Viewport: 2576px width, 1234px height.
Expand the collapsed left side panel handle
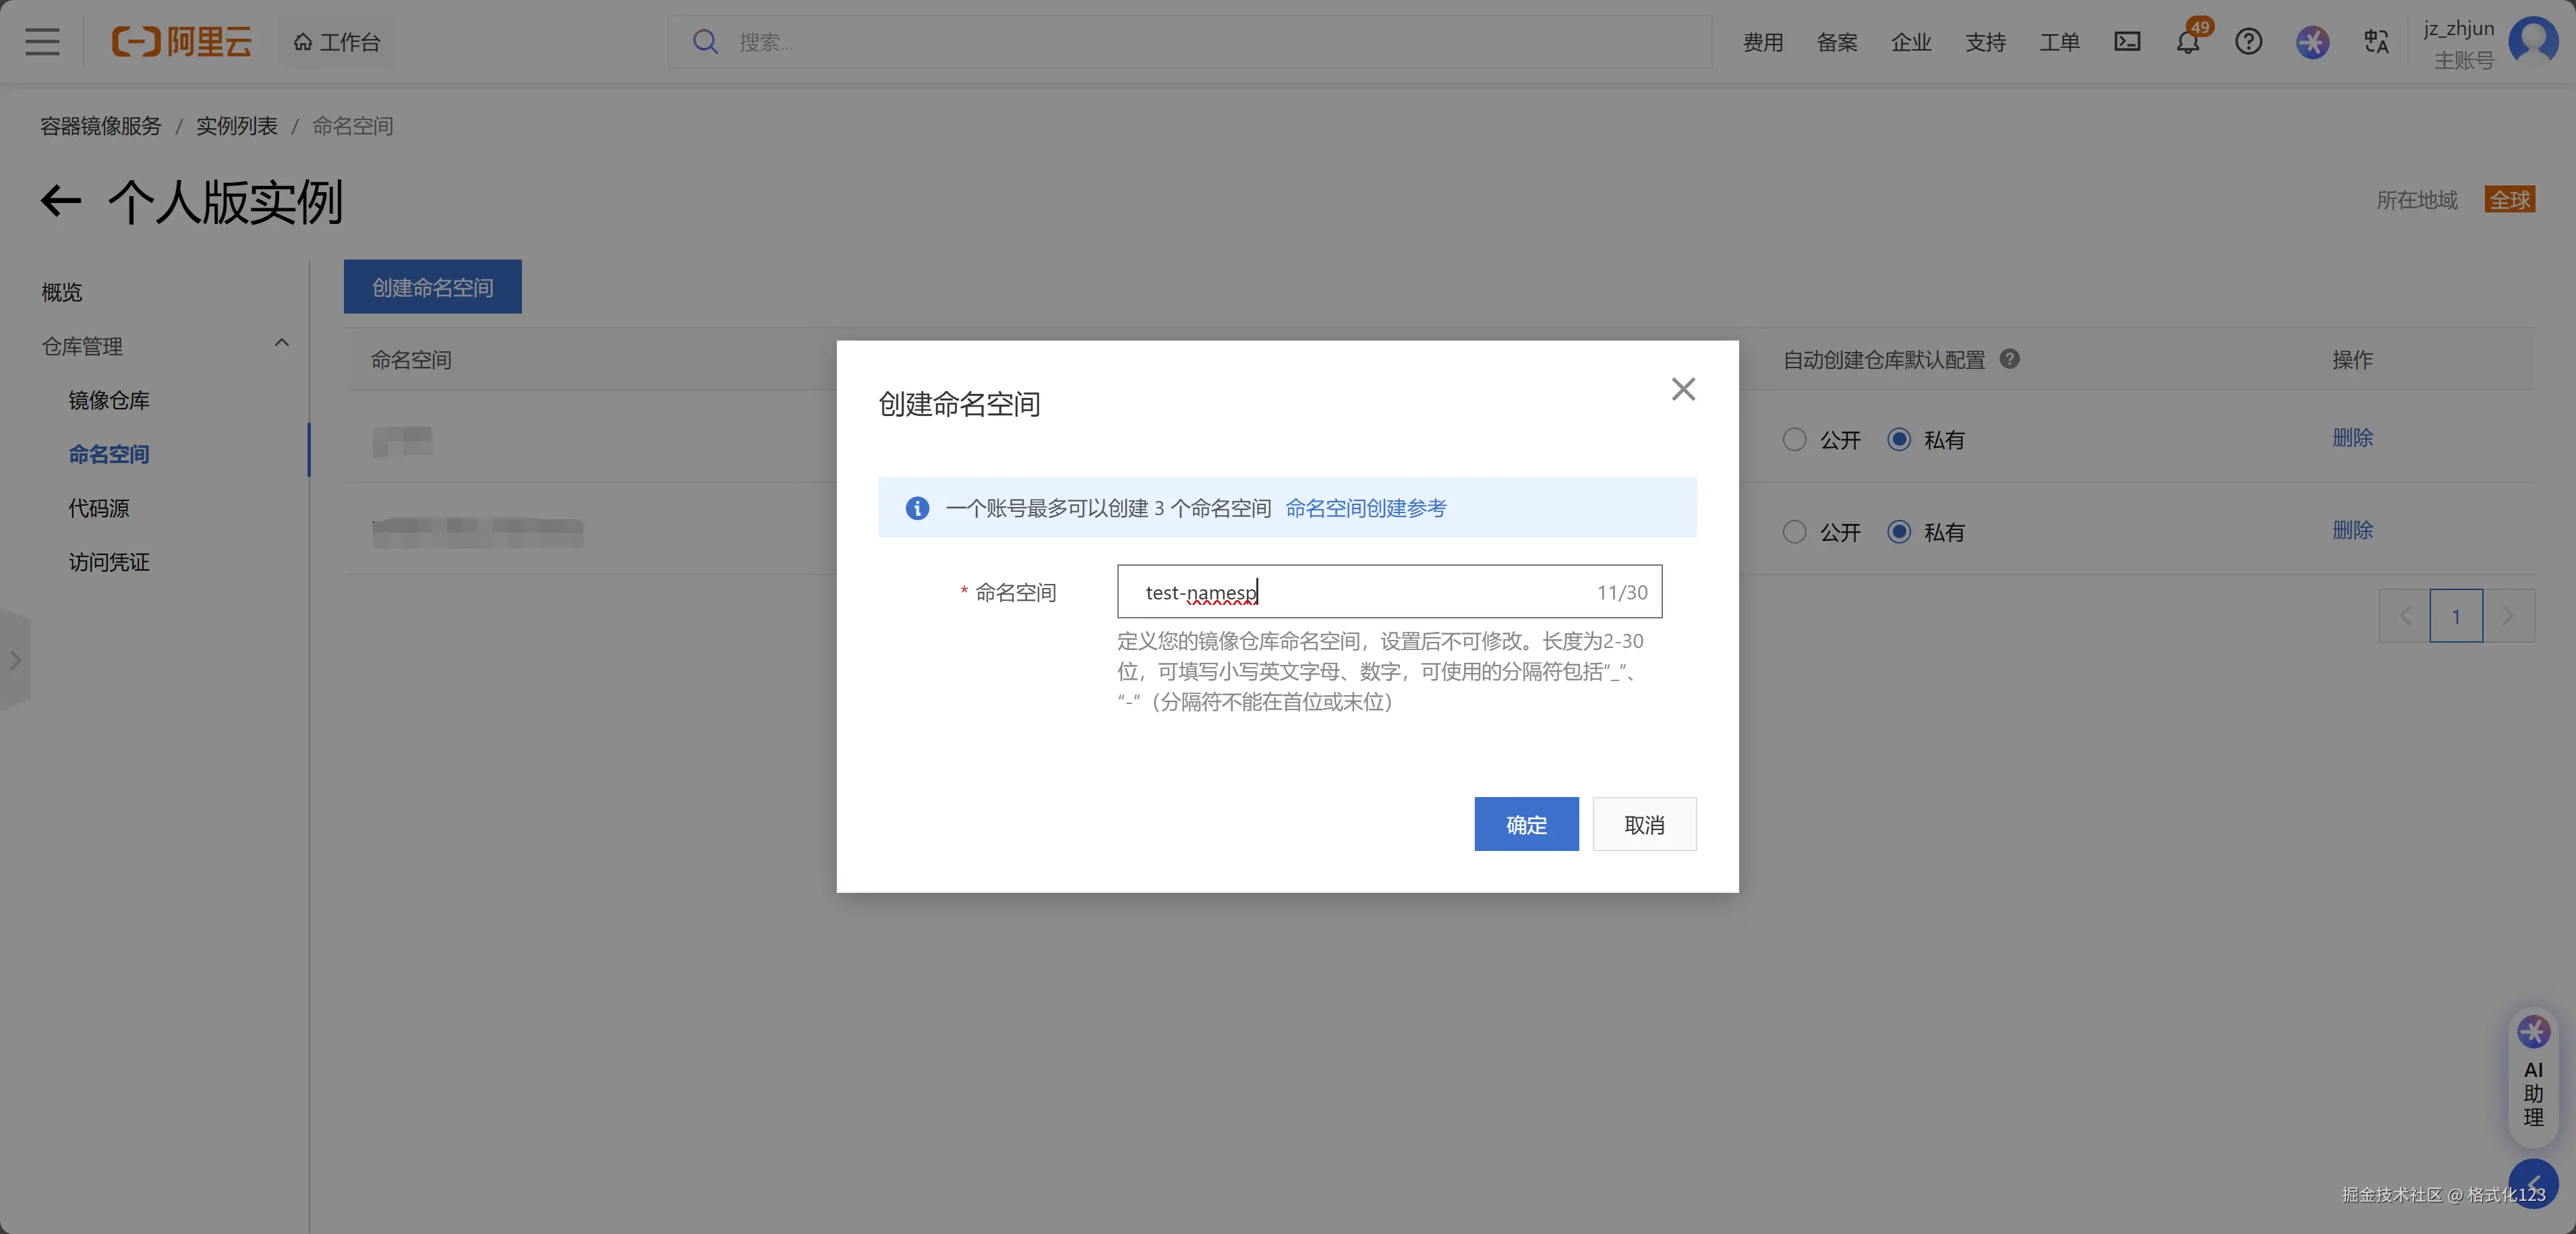15,660
